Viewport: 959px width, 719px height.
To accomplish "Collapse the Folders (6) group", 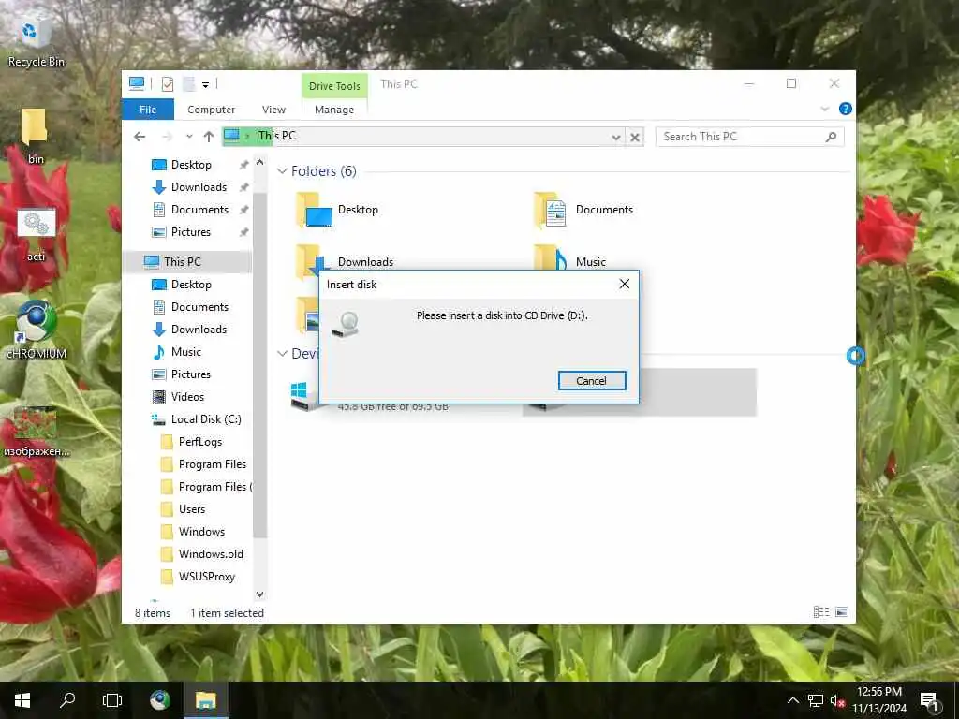I will pyautogui.click(x=282, y=171).
